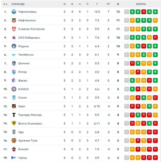
Task: Click the Торпедо Москва T logo
Action: pyautogui.click(x=14, y=115)
